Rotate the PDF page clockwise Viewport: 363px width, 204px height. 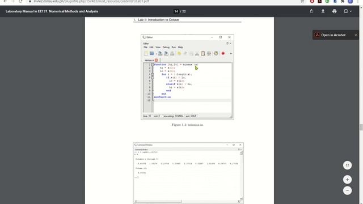pos(311,11)
